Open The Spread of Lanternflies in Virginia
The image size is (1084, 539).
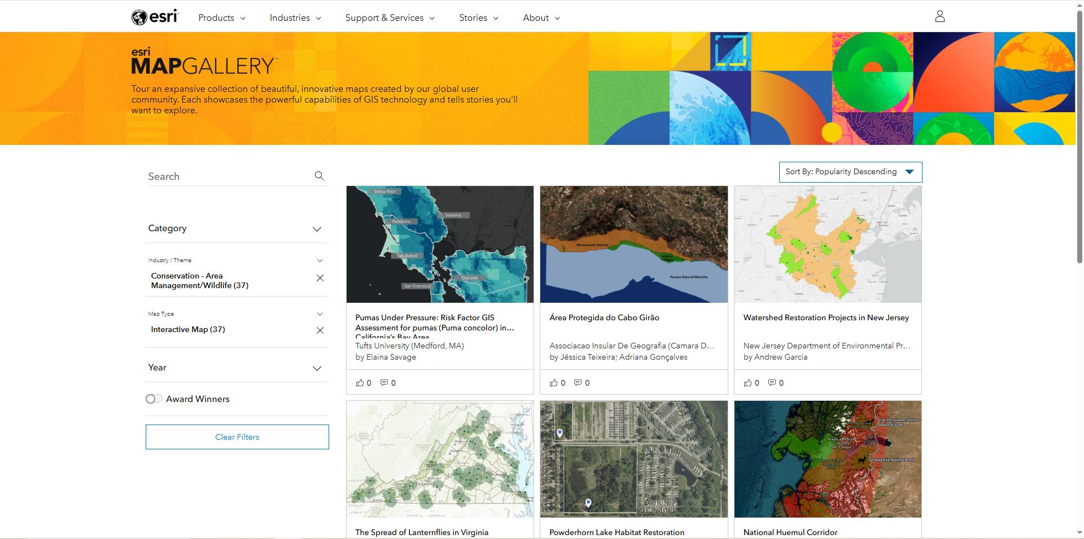point(422,532)
